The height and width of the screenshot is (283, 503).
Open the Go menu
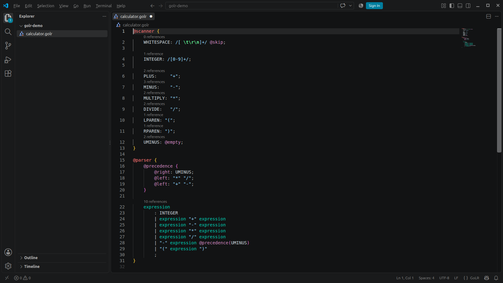(x=76, y=6)
